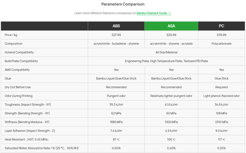Click the 117 °C heat resistance value

(221, 139)
